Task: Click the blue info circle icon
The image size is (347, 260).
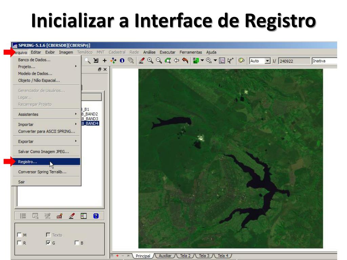Action: click(122, 61)
